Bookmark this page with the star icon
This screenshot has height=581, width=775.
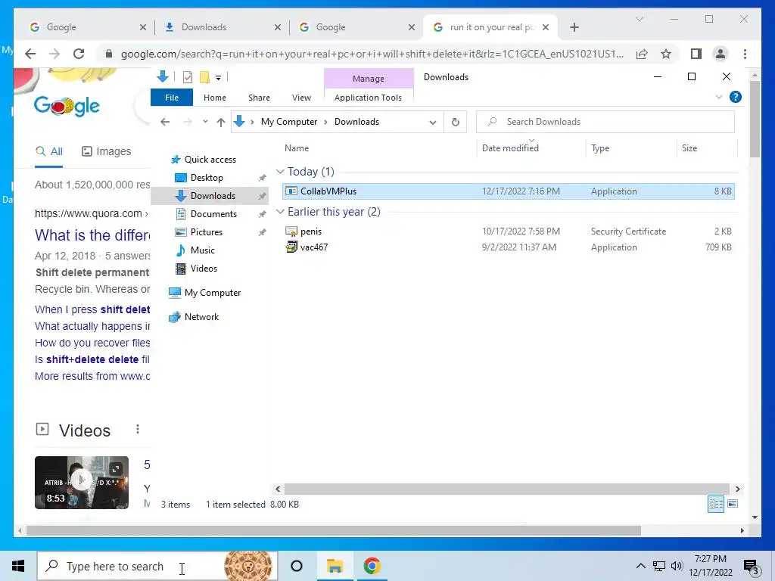pyautogui.click(x=666, y=54)
